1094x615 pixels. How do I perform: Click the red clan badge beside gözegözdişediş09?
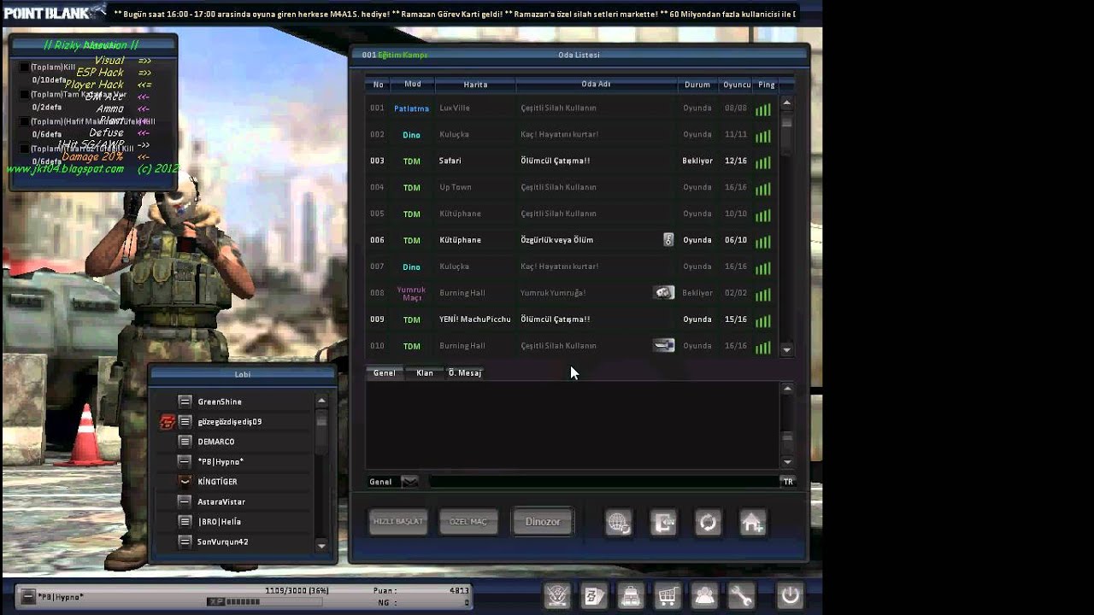pyautogui.click(x=168, y=422)
